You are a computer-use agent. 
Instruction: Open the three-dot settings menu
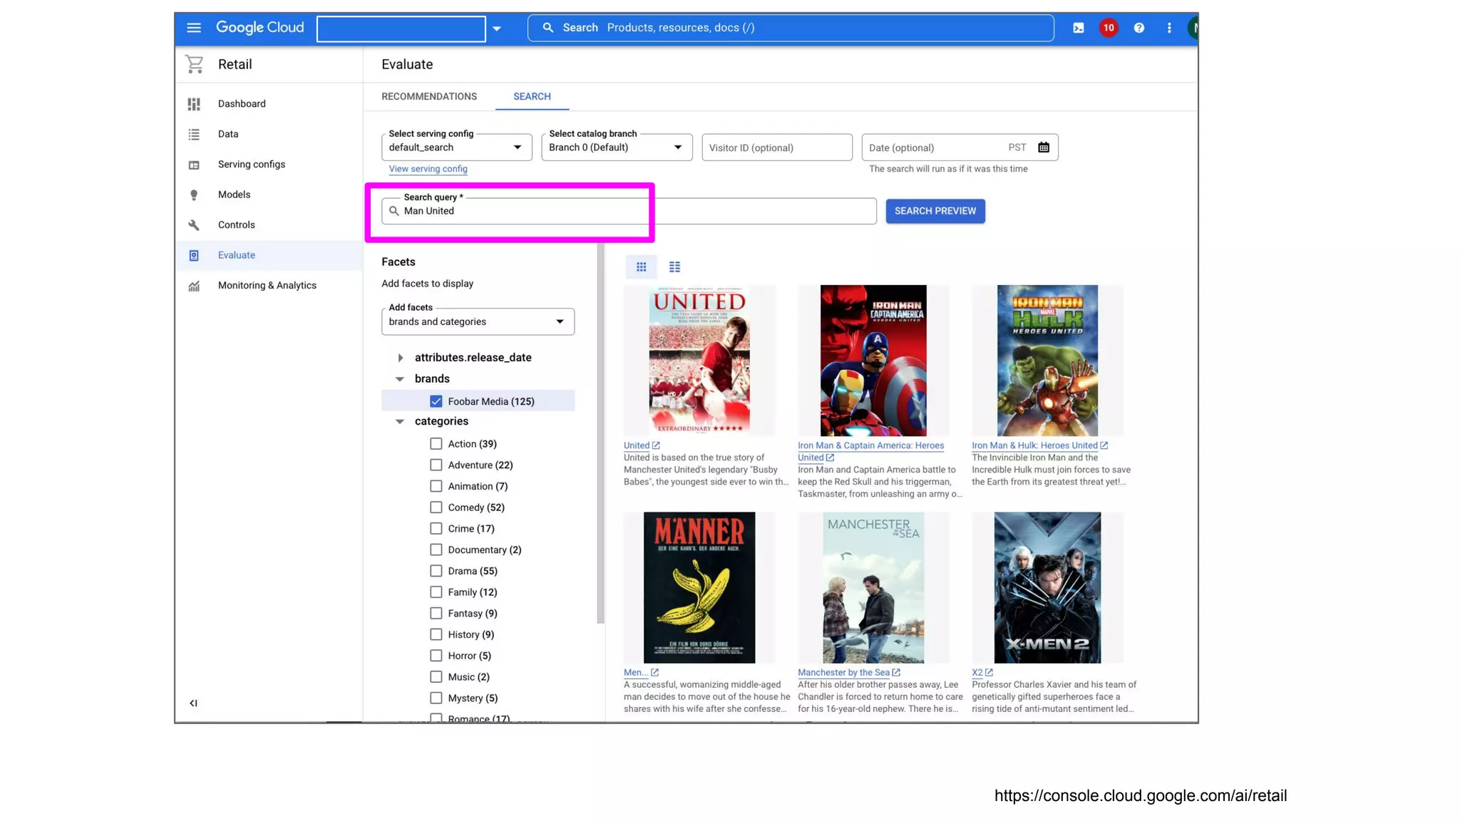1168,28
